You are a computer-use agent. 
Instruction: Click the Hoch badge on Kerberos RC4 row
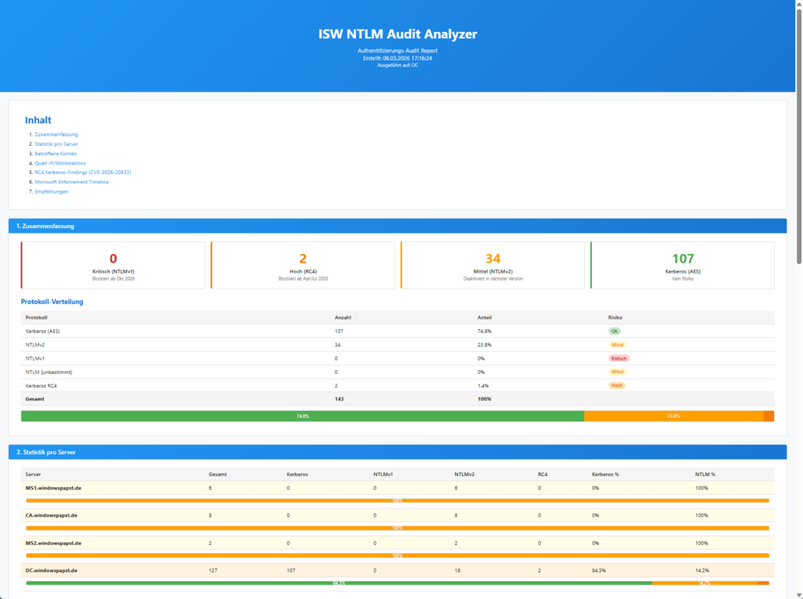(x=616, y=385)
